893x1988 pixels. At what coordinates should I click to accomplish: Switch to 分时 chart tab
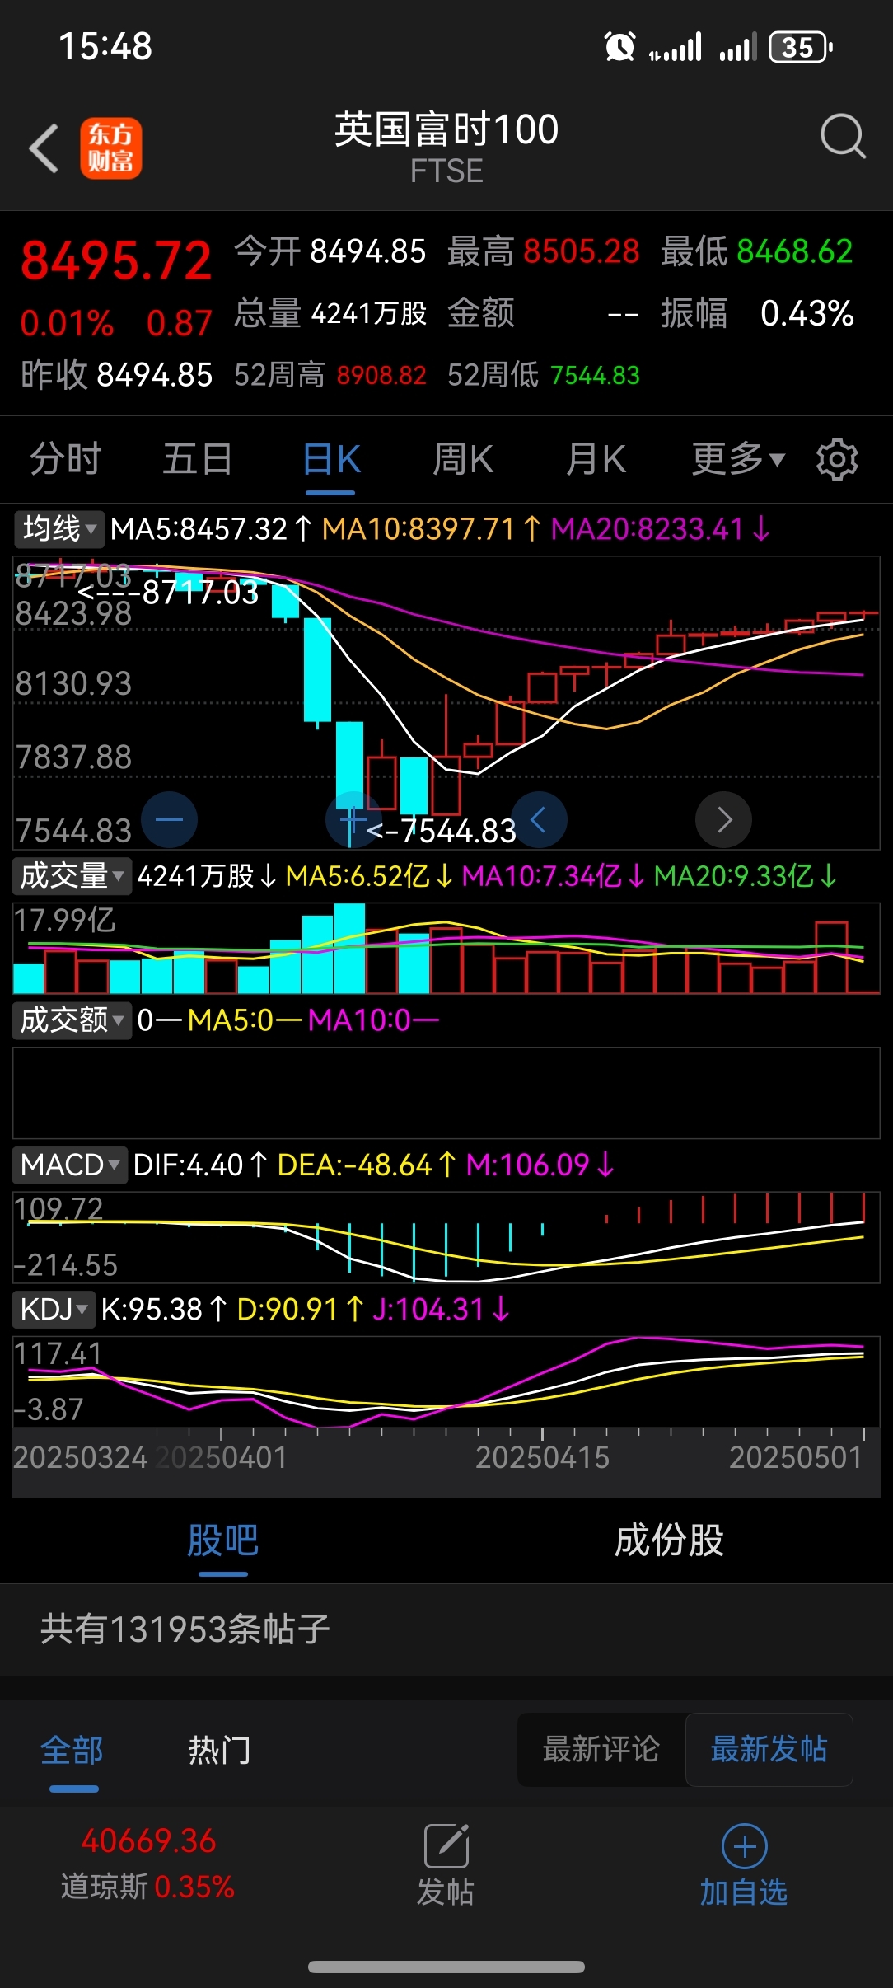pos(66,459)
